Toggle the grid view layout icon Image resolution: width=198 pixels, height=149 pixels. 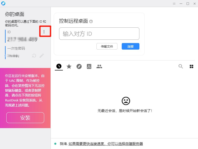[x=191, y=66]
